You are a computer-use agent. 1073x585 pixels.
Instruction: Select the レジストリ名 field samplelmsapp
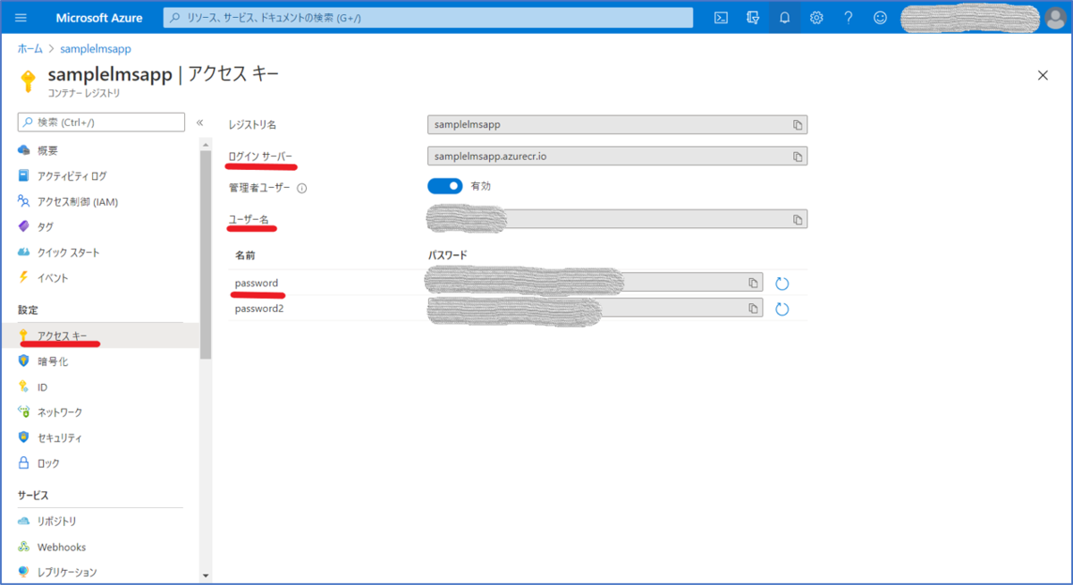pyautogui.click(x=618, y=124)
